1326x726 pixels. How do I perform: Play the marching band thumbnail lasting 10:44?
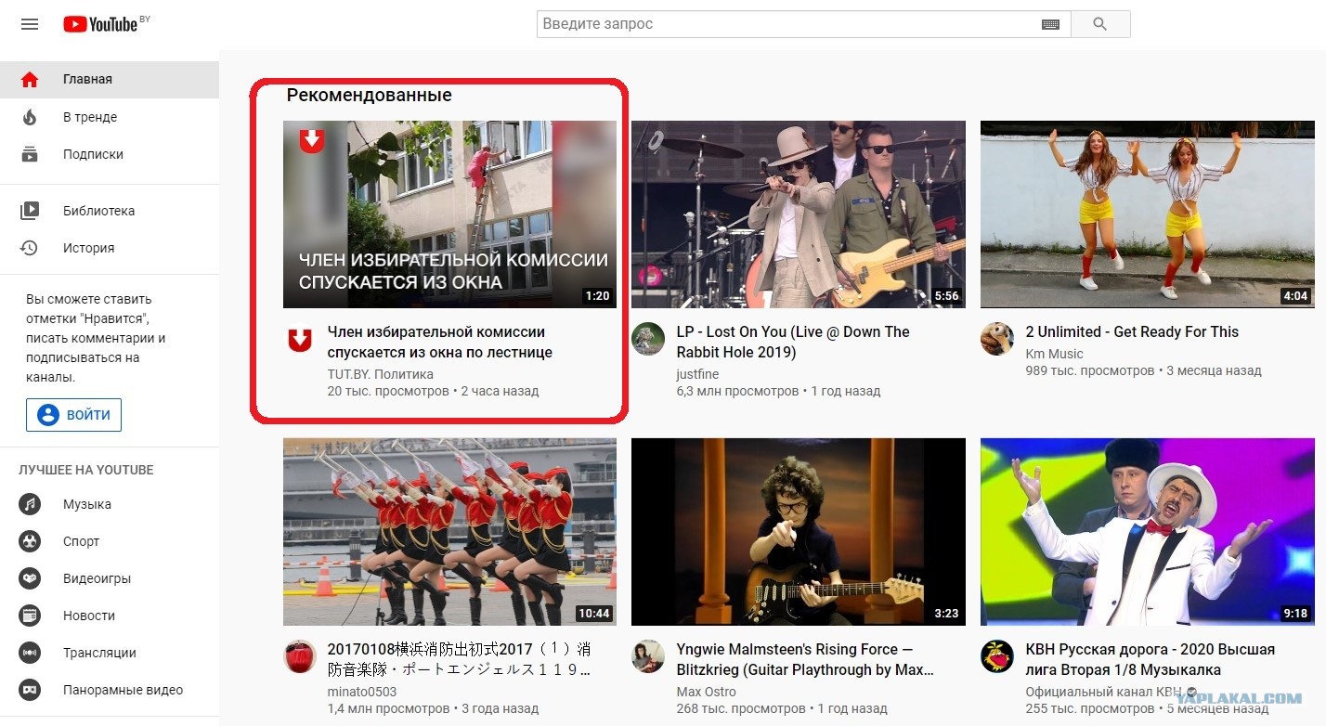click(449, 532)
